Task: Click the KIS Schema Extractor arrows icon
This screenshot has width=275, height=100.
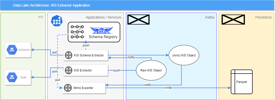Action: [x=68, y=55]
